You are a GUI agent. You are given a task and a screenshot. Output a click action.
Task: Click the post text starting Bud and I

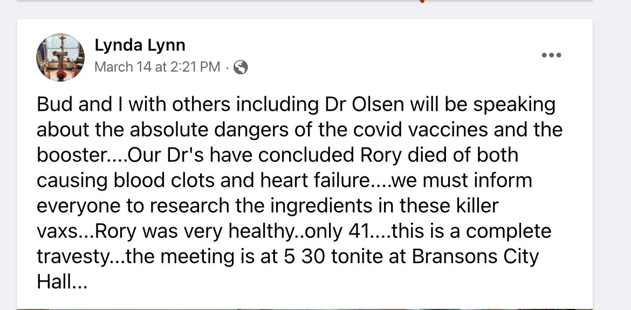point(299,193)
